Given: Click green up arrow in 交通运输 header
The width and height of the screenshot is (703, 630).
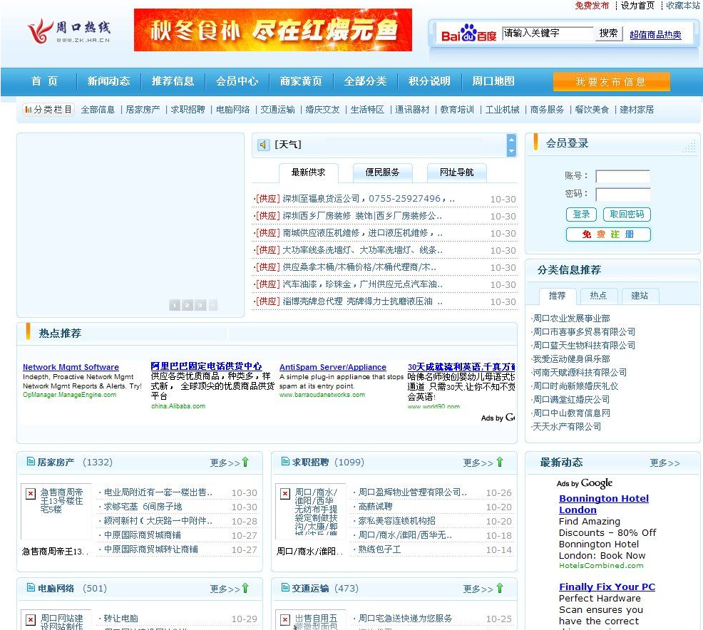Looking at the screenshot, I should 500,588.
